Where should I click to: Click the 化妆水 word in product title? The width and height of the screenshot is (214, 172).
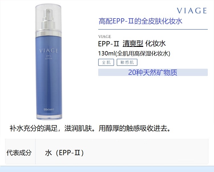pos(156,44)
